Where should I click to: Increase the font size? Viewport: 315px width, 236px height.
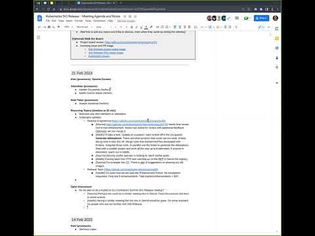click(127, 27)
